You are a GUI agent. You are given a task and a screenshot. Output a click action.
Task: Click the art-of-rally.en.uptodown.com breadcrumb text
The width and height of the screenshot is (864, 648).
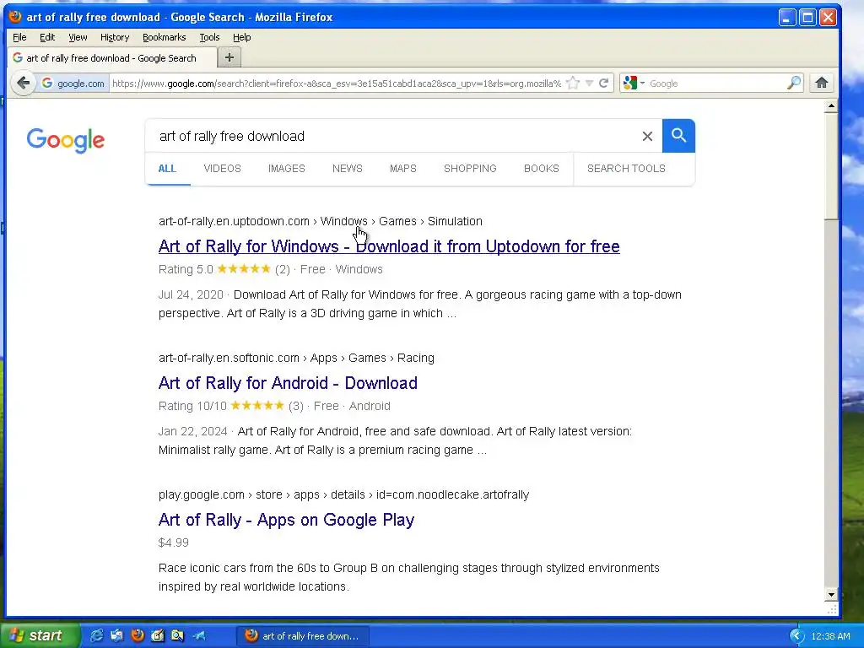234,221
